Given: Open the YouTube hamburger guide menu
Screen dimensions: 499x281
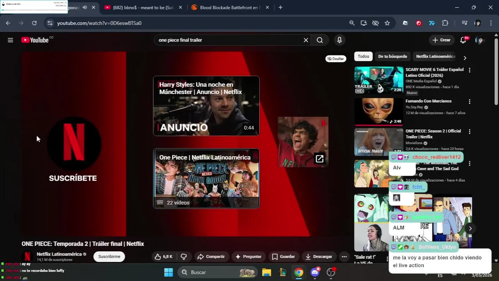Looking at the screenshot, I should click(x=11, y=40).
